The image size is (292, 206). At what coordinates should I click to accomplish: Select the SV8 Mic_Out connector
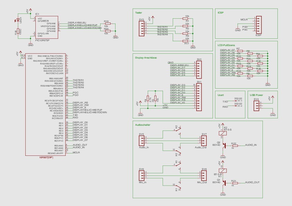pos(204,176)
